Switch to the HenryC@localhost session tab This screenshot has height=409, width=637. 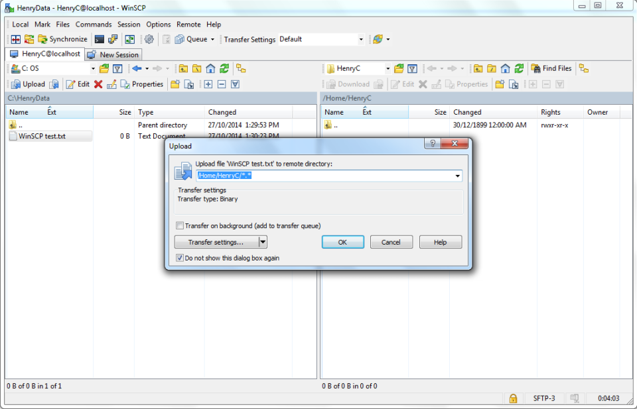click(45, 54)
